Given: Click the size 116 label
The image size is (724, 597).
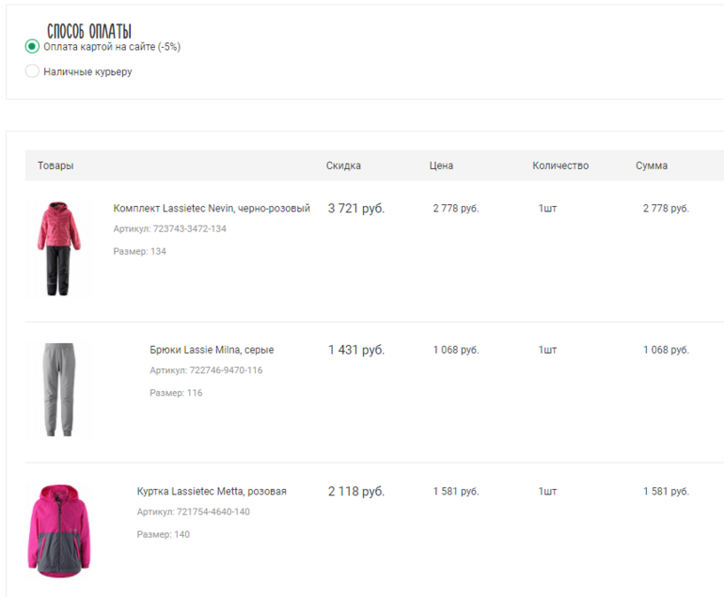Looking at the screenshot, I should click(x=176, y=393).
